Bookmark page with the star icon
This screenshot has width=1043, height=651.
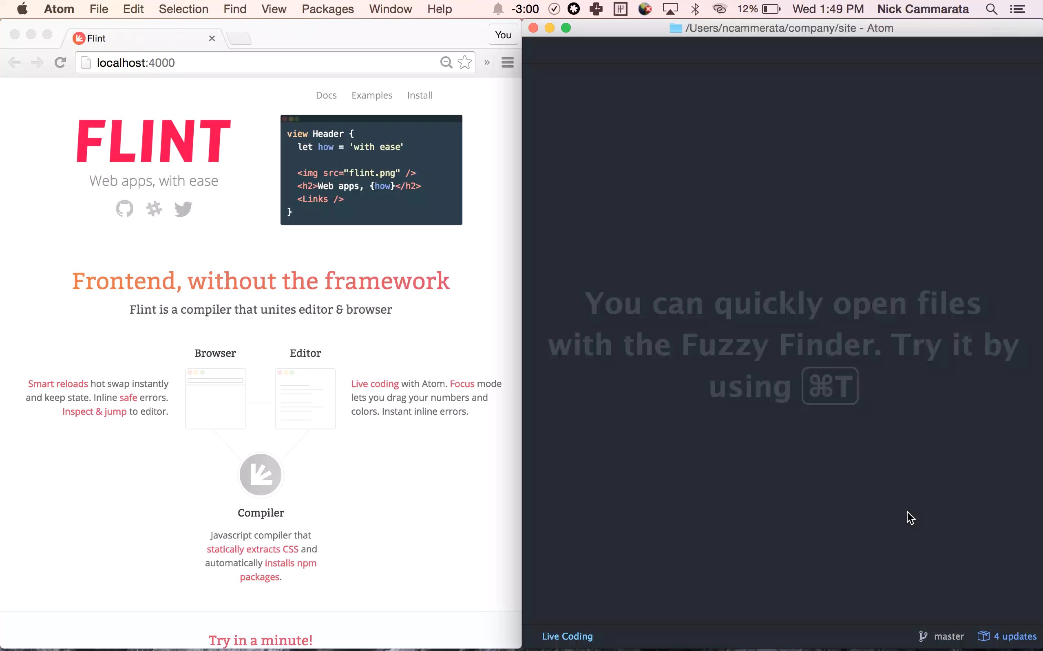(464, 62)
